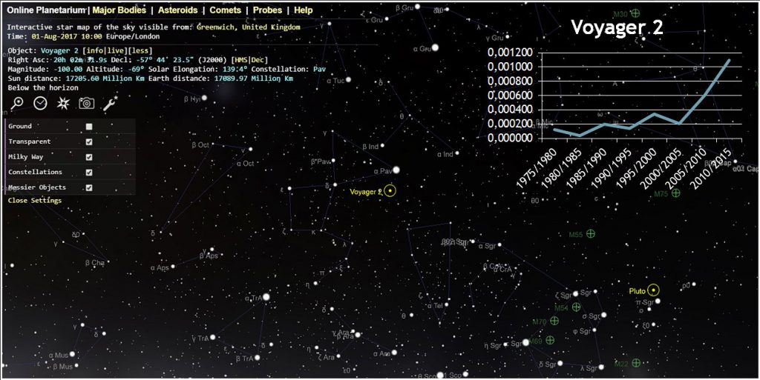This screenshot has width=760, height=380.
Task: Click the 2010/2015 chart axis label
Action: click(x=712, y=170)
